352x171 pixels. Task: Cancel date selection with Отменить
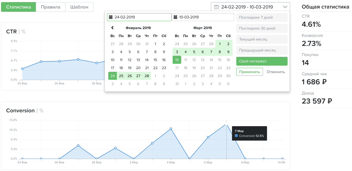click(276, 72)
